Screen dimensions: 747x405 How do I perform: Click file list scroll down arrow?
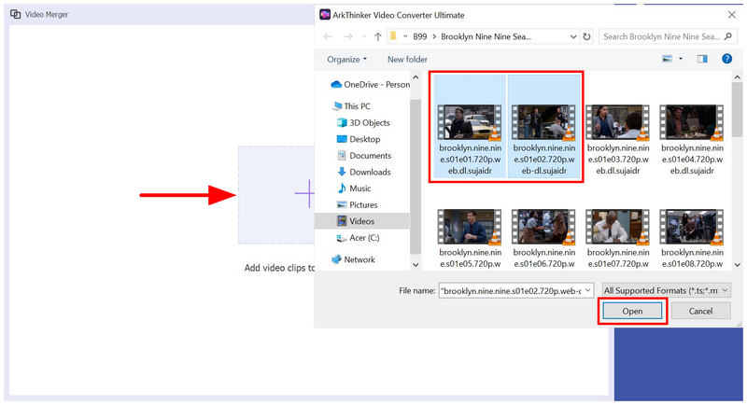pos(738,265)
